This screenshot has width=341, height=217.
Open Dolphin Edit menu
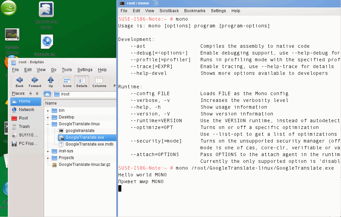(x=28, y=70)
